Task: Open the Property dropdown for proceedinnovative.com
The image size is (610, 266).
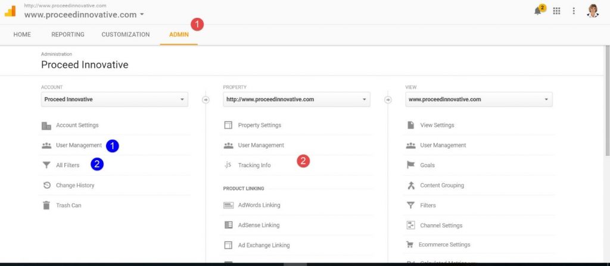Action: (297, 99)
